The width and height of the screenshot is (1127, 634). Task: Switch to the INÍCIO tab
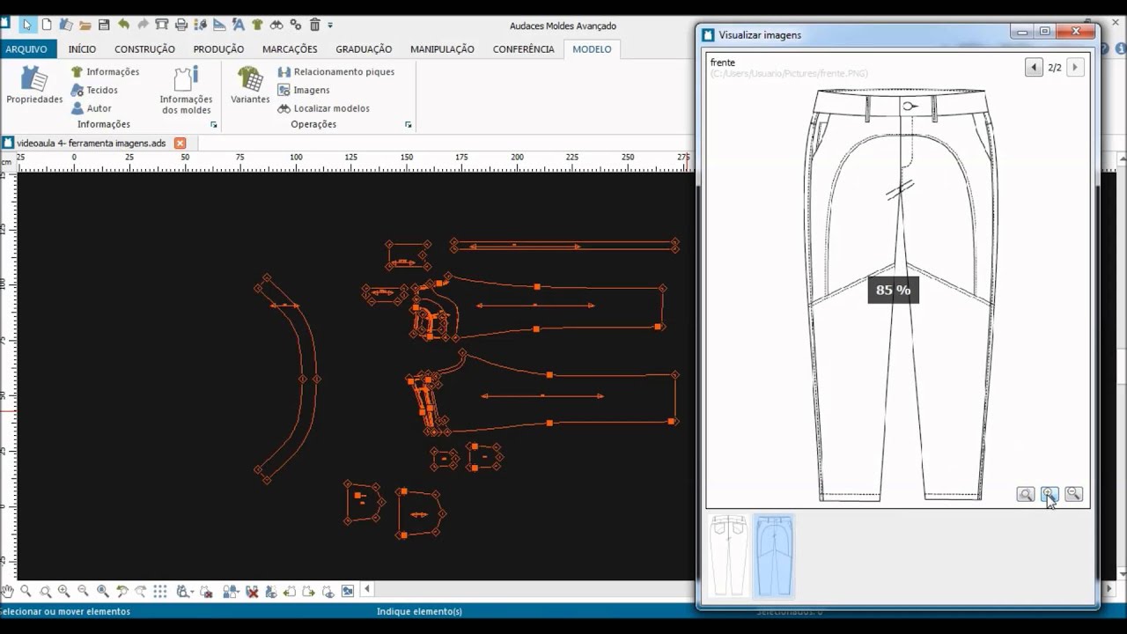[x=83, y=49]
